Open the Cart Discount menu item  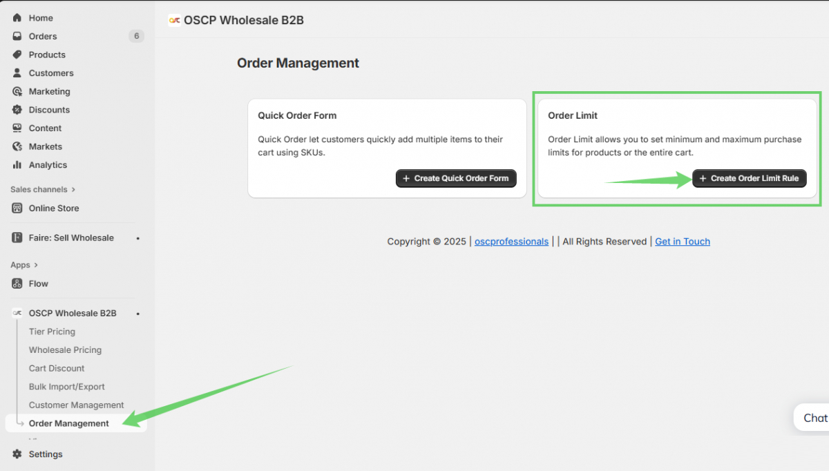(56, 368)
